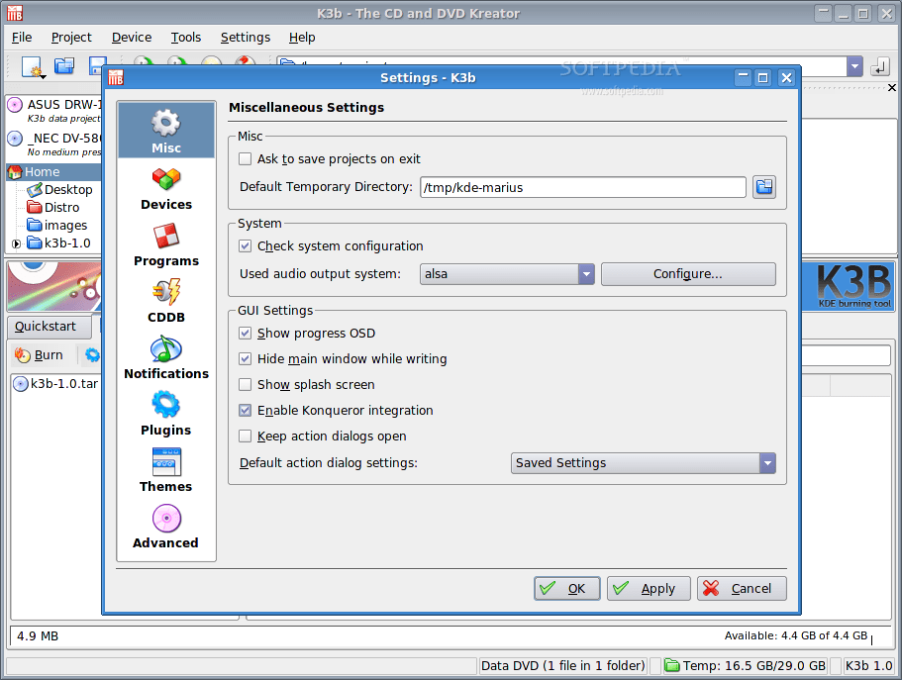The height and width of the screenshot is (680, 902).
Task: Open the Device menu
Action: [132, 38]
